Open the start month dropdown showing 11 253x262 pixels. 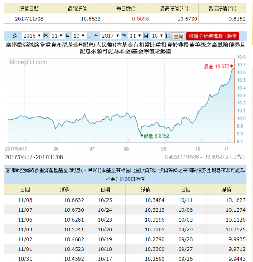click(x=57, y=36)
